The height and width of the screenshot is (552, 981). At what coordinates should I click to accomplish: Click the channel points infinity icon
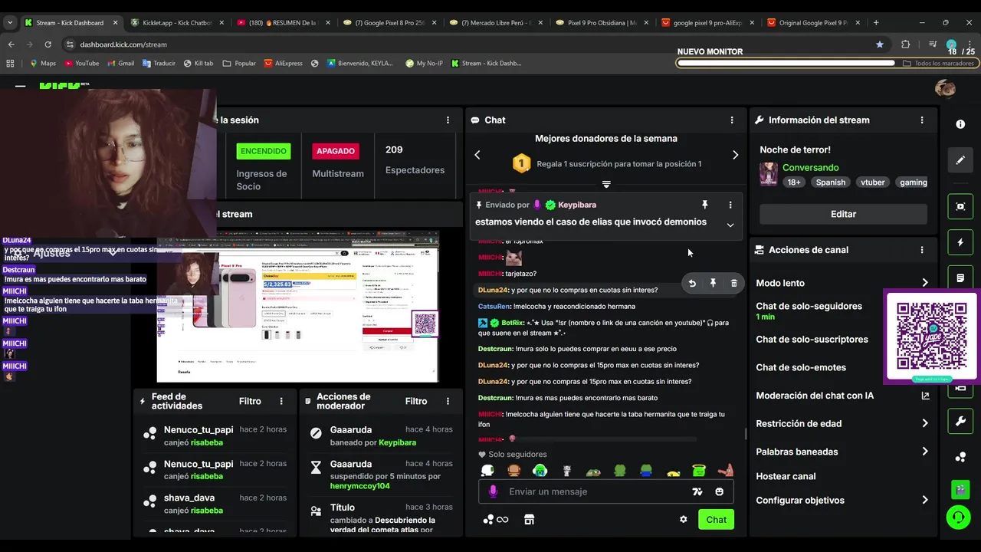496,519
